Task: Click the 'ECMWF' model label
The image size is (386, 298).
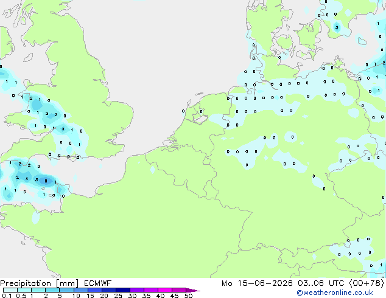Action: pyautogui.click(x=98, y=283)
